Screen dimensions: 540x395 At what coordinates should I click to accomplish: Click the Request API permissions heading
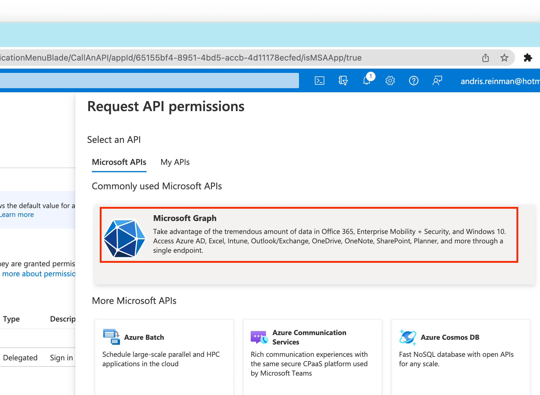coord(166,106)
